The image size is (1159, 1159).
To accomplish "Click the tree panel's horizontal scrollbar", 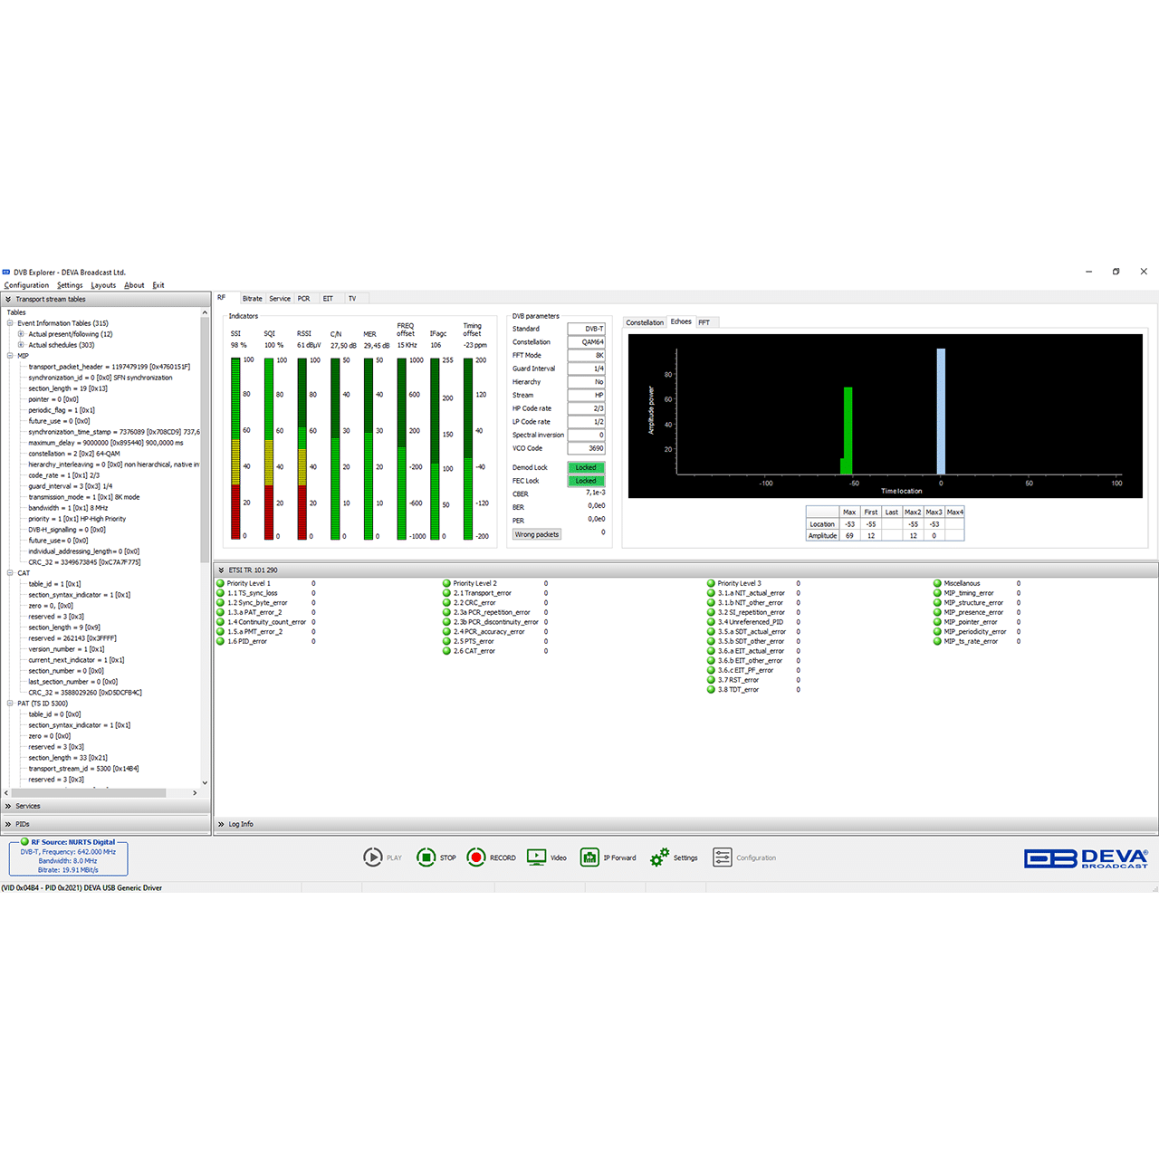I will 89,793.
